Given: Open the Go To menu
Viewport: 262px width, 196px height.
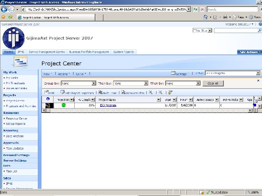Looking at the screenshot, I should point(81,74).
